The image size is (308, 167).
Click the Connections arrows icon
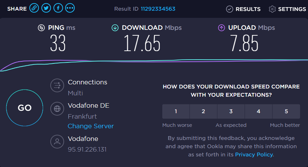click(57, 85)
